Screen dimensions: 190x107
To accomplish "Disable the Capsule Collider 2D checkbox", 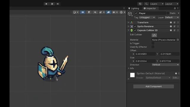I will [x=135, y=30].
